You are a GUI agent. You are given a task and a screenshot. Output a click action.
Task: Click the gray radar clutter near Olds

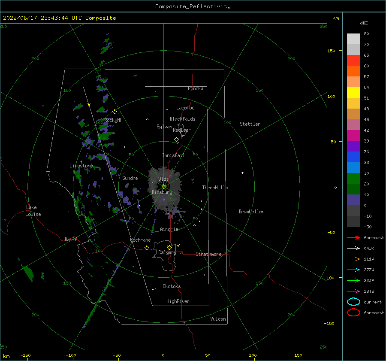coord(164,189)
